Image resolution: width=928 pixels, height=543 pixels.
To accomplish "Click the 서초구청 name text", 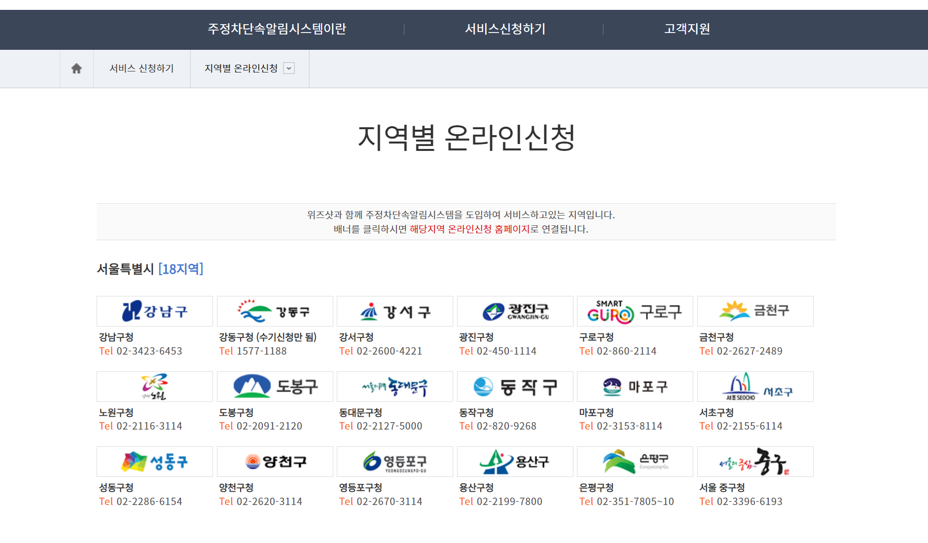I will [716, 413].
